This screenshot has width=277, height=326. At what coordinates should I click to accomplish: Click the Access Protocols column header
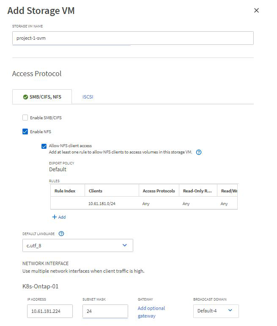pyautogui.click(x=159, y=191)
